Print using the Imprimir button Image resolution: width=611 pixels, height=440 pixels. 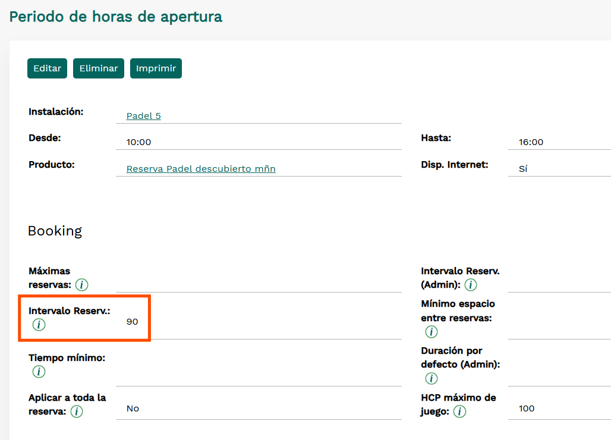[156, 68]
